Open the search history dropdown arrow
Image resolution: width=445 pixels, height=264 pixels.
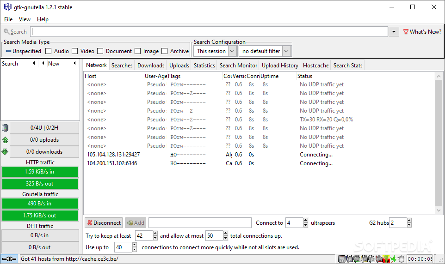point(394,32)
